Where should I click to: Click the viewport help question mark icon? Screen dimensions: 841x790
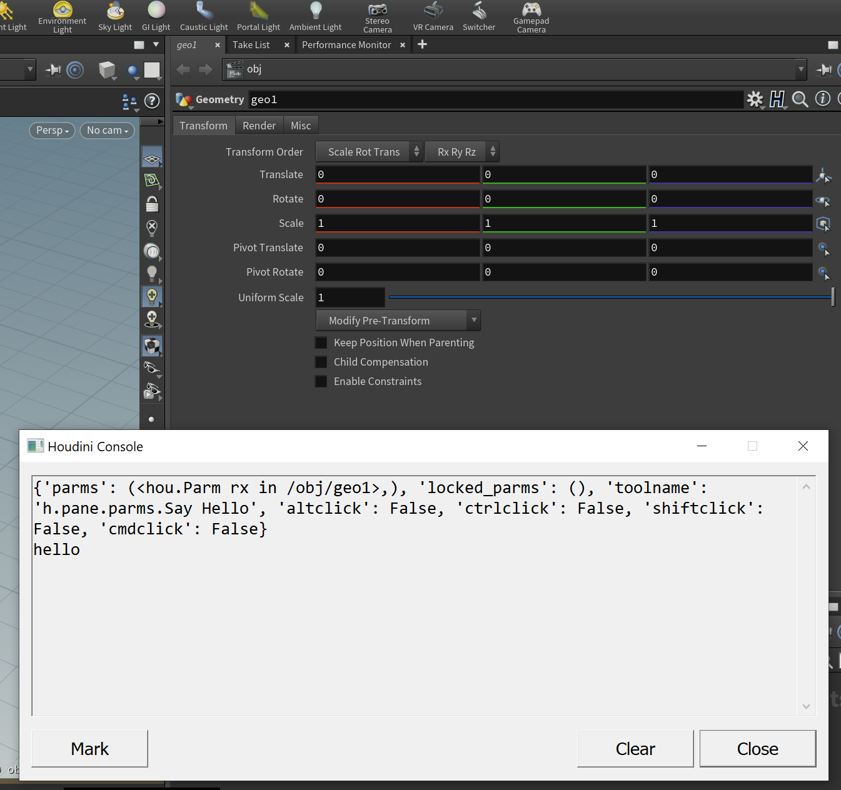pos(152,101)
